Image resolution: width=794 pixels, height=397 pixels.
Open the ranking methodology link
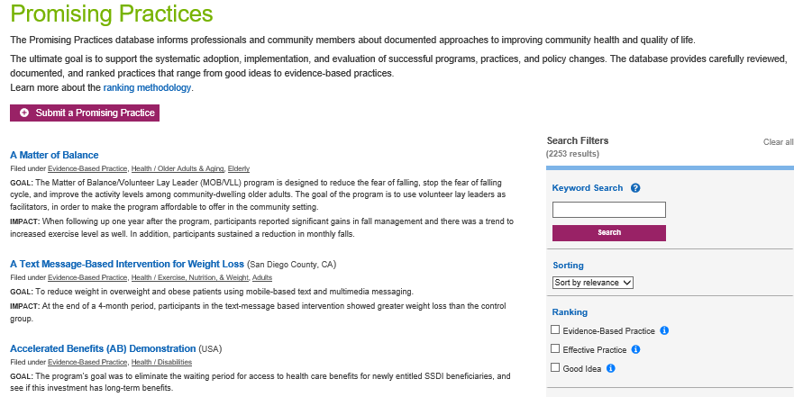coord(147,88)
